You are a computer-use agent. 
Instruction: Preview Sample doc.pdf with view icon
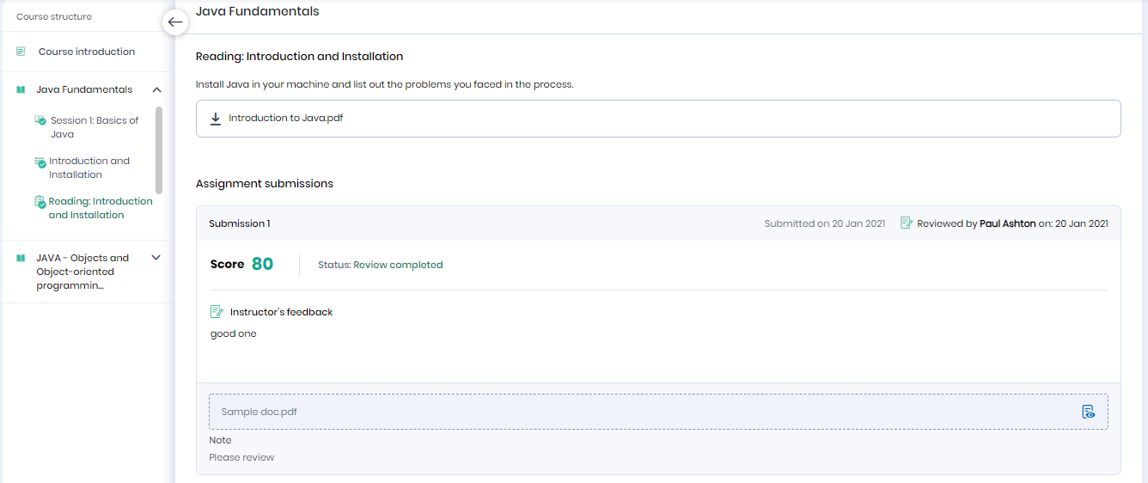tap(1088, 412)
